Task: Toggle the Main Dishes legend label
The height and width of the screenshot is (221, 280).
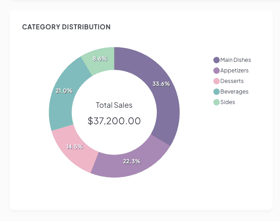Action: (x=235, y=60)
